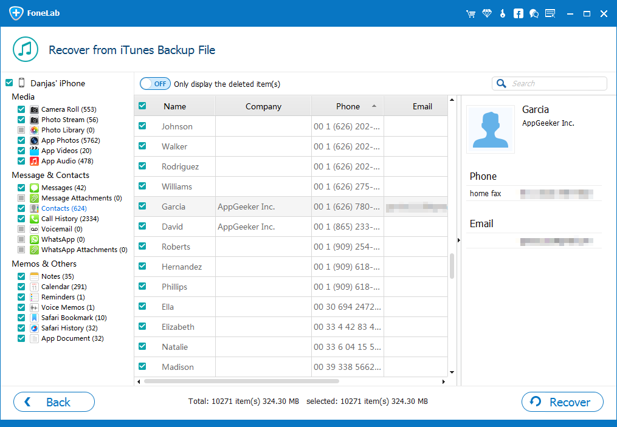Collapse the detail panel with splitter arrow
Image resolution: width=617 pixels, height=427 pixels.
coord(458,240)
